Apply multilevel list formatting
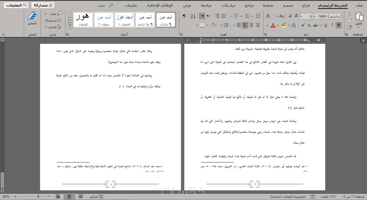 point(237,16)
